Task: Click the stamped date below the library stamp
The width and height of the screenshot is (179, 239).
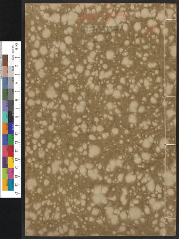Action: coord(102,41)
